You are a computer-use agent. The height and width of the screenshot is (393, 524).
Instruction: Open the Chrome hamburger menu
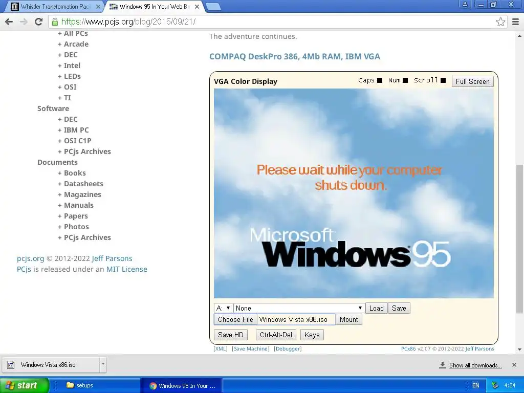pos(515,21)
